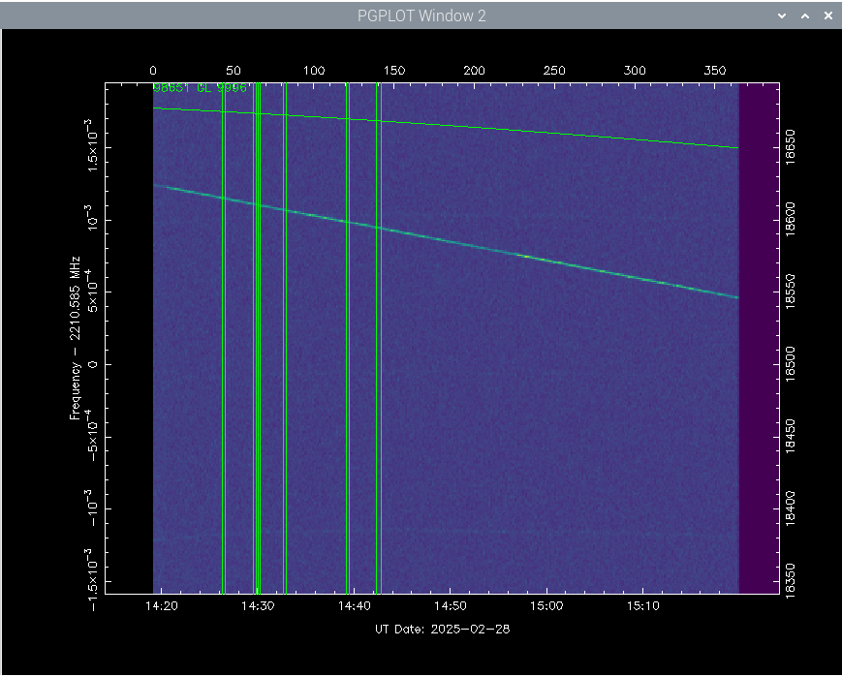The width and height of the screenshot is (842, 677).
Task: Click the top axis label 250
Action: (554, 71)
